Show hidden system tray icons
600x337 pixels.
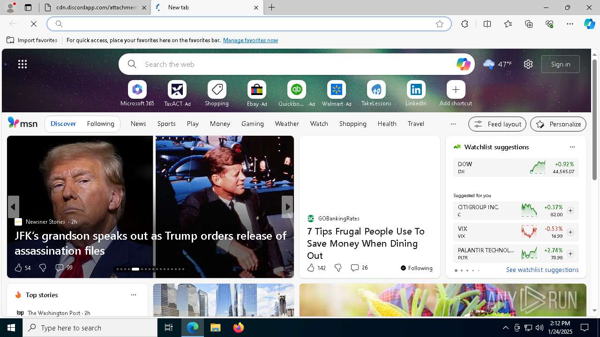(505, 328)
